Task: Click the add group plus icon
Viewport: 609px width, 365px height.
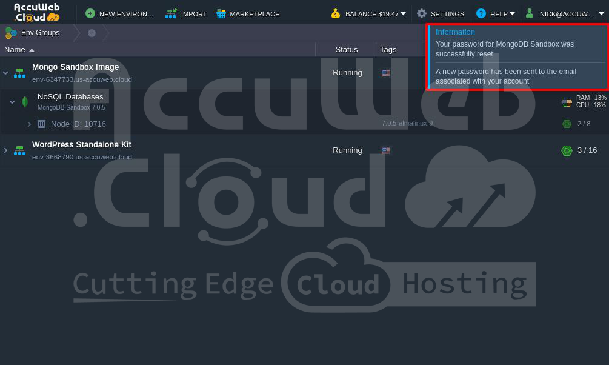Action: pyautogui.click(x=92, y=33)
